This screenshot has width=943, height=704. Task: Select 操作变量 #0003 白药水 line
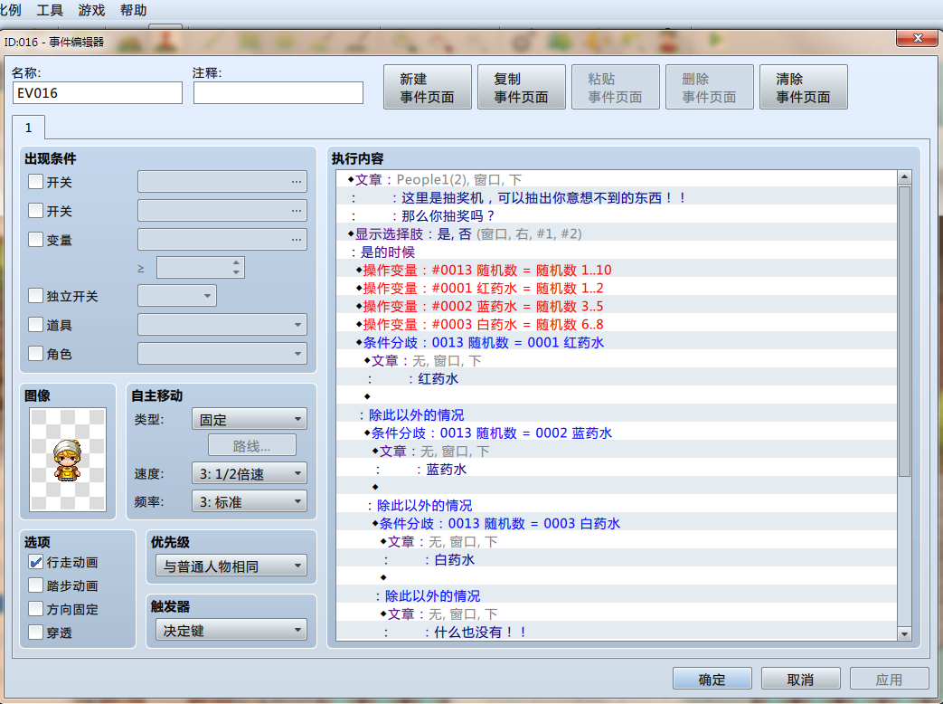[617, 324]
